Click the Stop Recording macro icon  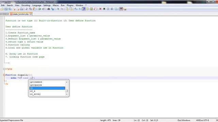tap(104, 9)
